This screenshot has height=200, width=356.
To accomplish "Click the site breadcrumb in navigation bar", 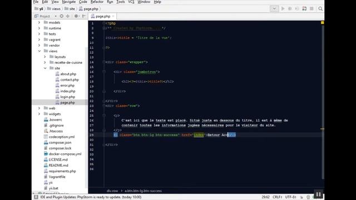I will coord(70,9).
